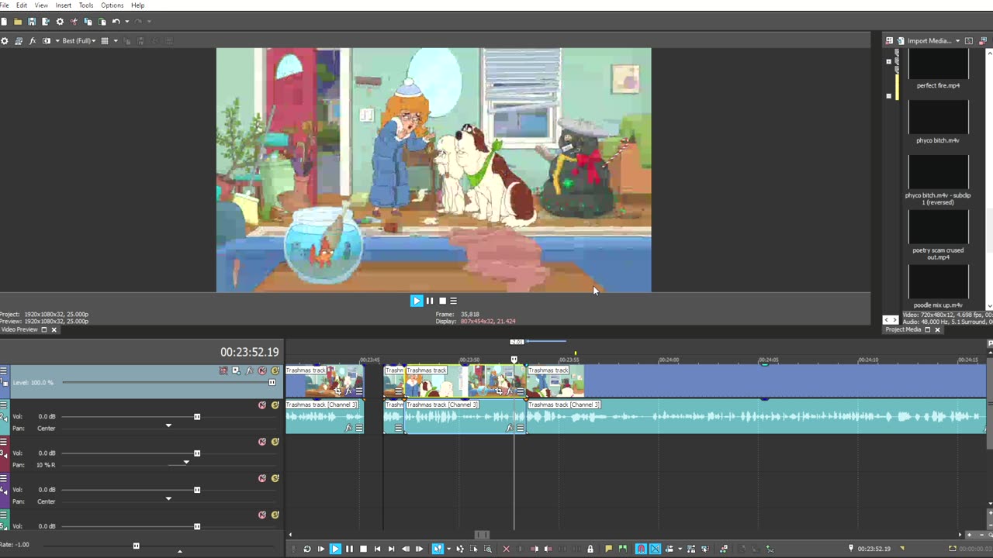
Task: Click Track Motion icon on video track 1
Action: (236, 371)
